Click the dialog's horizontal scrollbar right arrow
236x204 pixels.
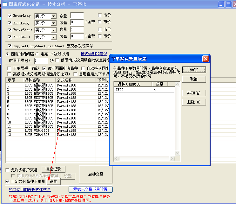click(172, 158)
